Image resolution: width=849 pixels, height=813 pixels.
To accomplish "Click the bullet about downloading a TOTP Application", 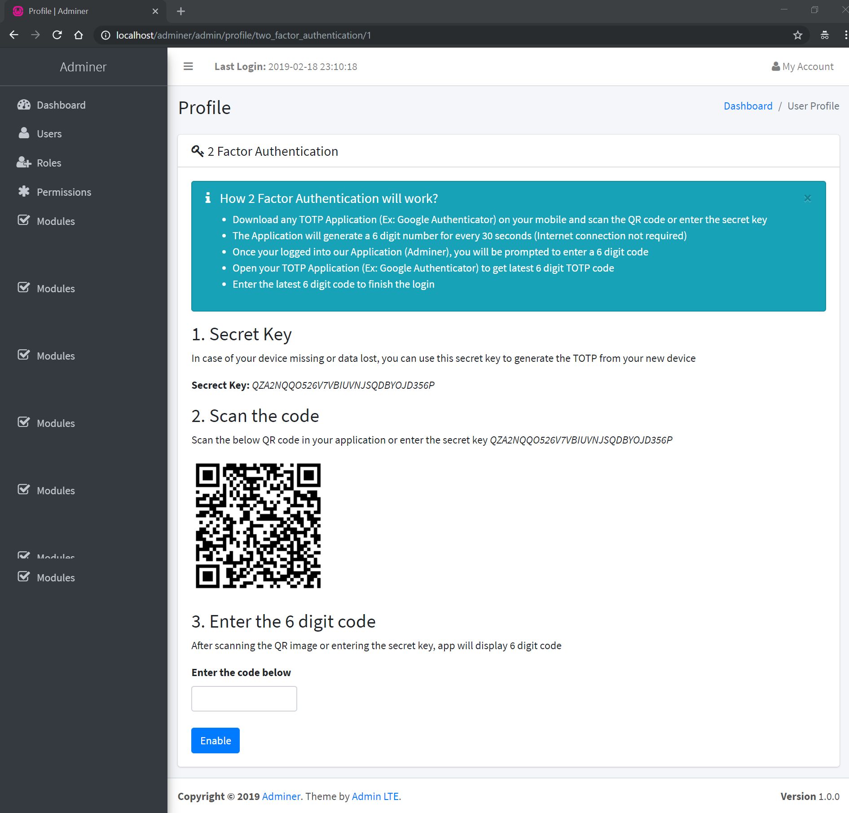I will pyautogui.click(x=500, y=220).
